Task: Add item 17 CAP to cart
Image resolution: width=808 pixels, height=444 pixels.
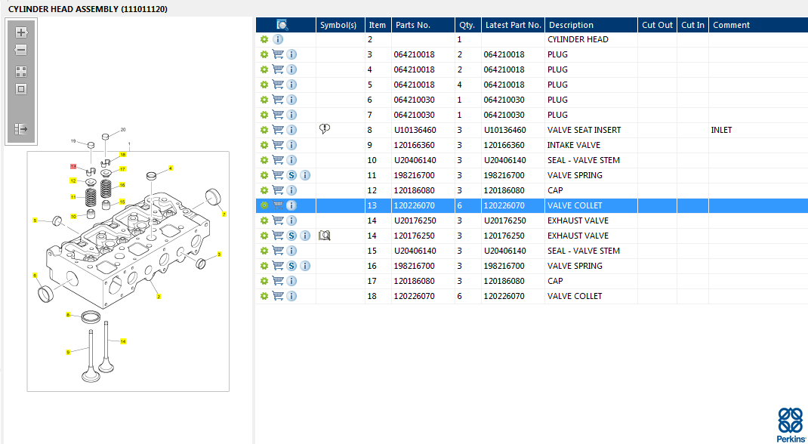Action: tap(278, 281)
